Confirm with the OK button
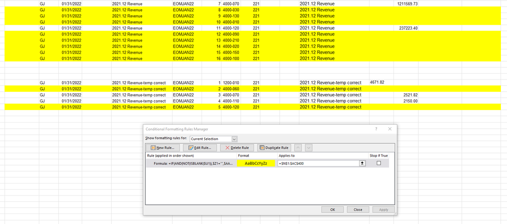This screenshot has height=224, width=507. 332,209
